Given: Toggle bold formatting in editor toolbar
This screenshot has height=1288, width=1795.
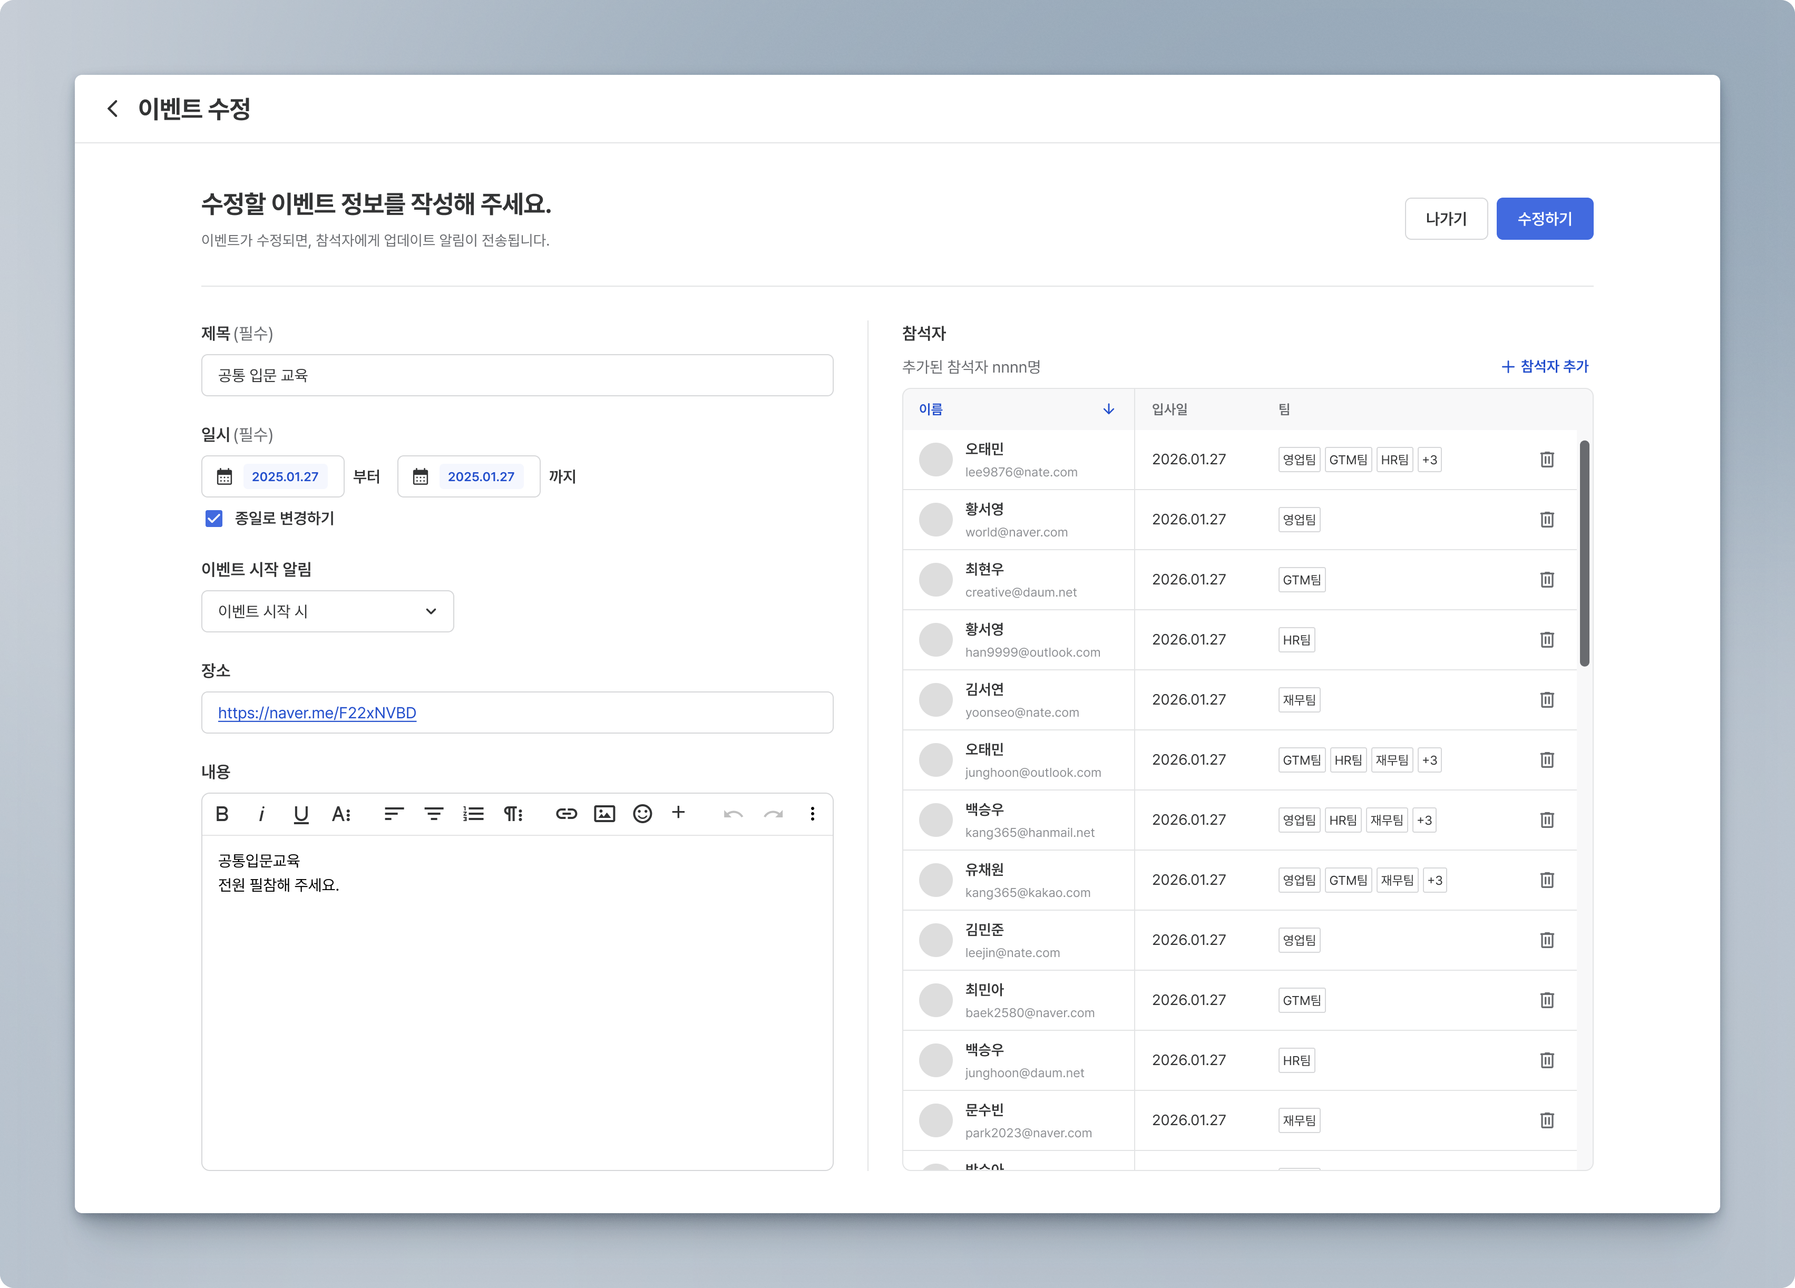Looking at the screenshot, I should (x=222, y=814).
